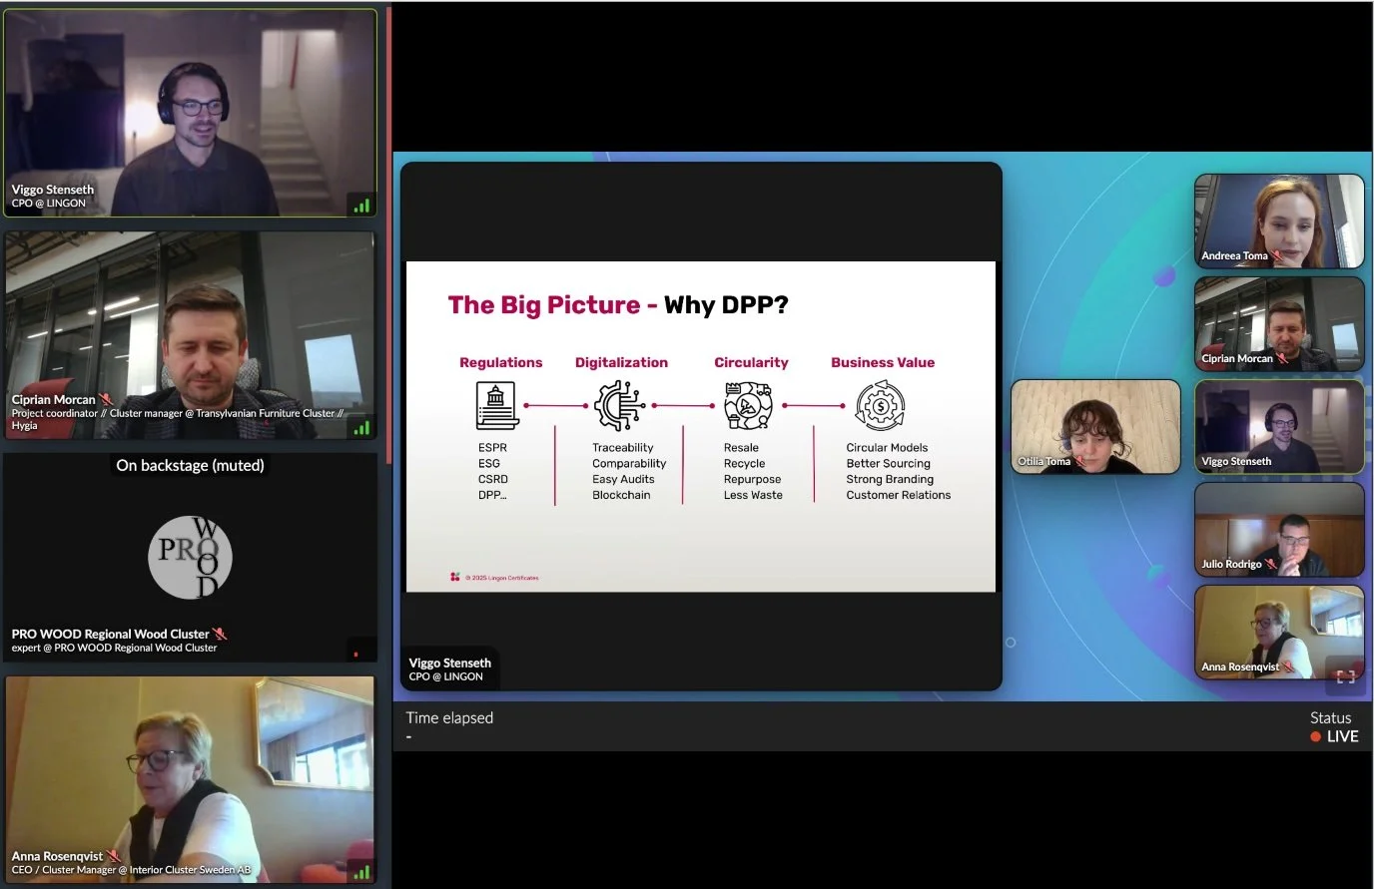Click the 'Circularity' heading on the slide
Screen dimensions: 1374x889
click(751, 362)
